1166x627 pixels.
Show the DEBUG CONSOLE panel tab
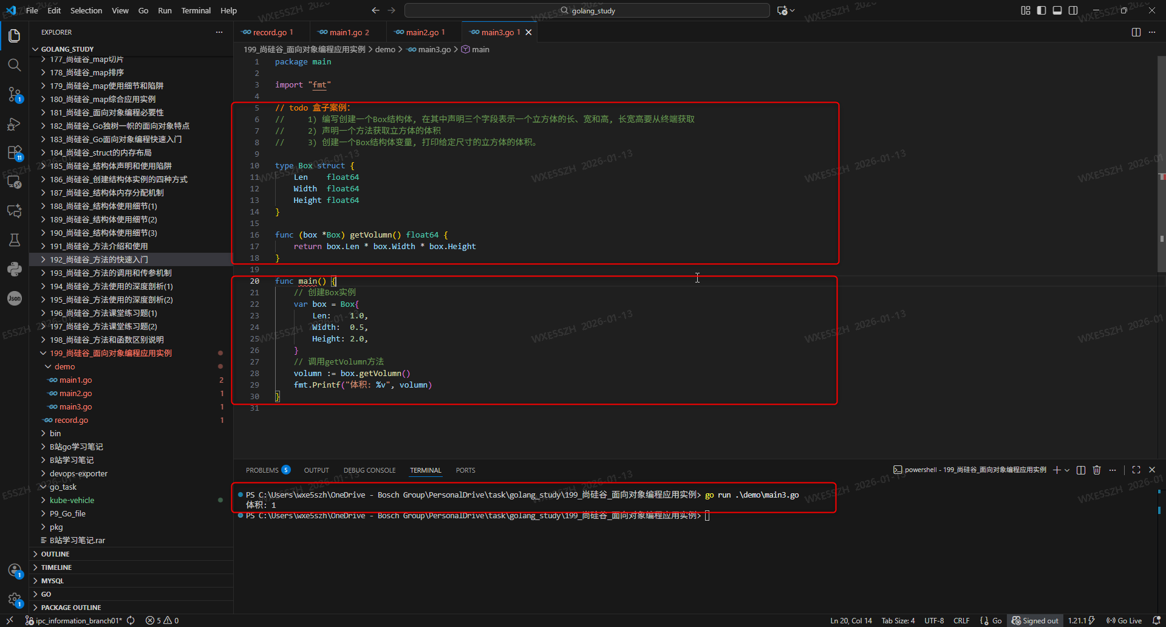[369, 470]
